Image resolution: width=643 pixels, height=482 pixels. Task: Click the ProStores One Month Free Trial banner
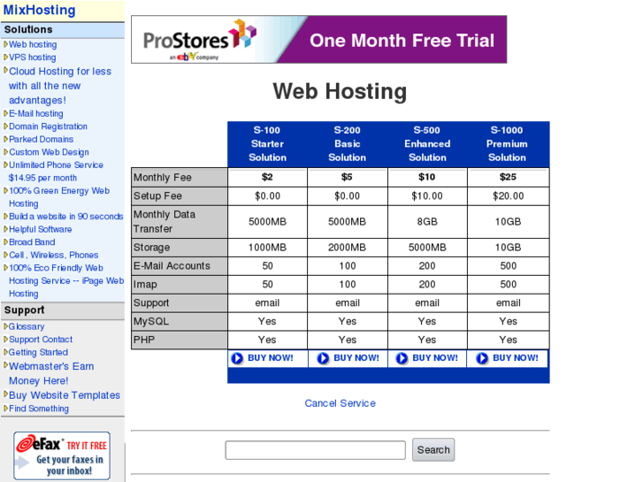pos(318,40)
